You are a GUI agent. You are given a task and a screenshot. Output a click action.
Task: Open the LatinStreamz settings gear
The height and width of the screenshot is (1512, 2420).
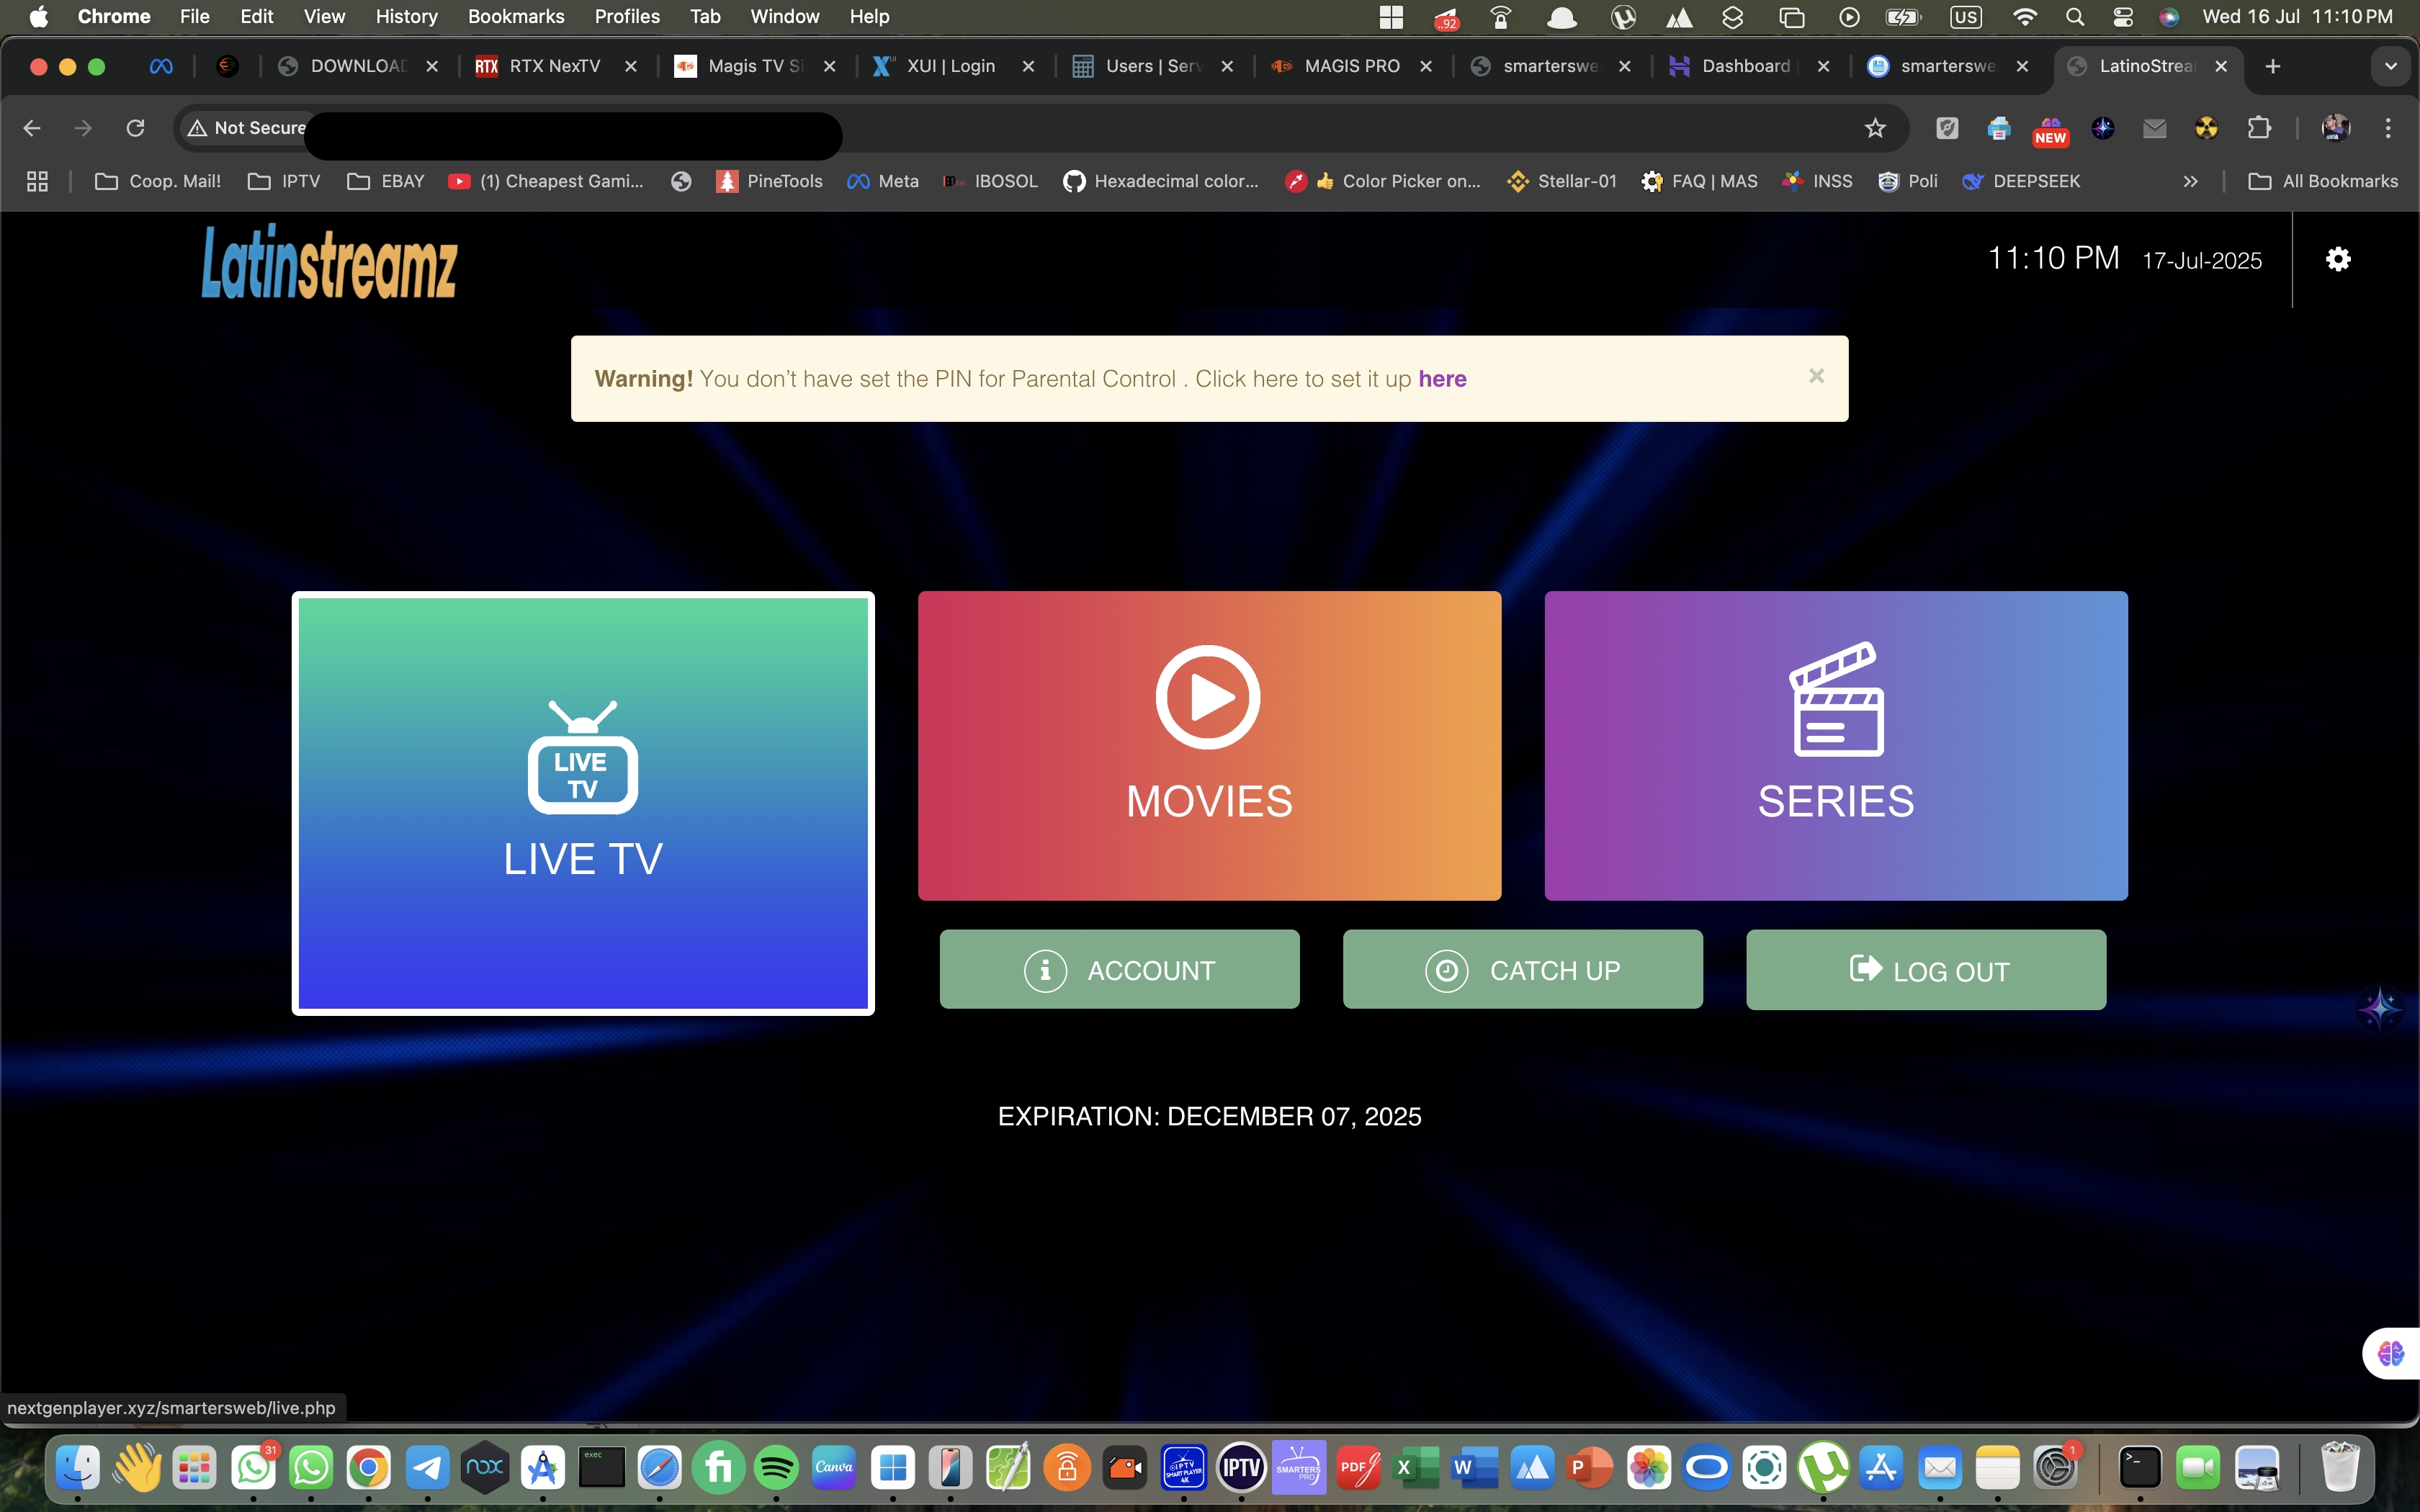tap(2338, 259)
